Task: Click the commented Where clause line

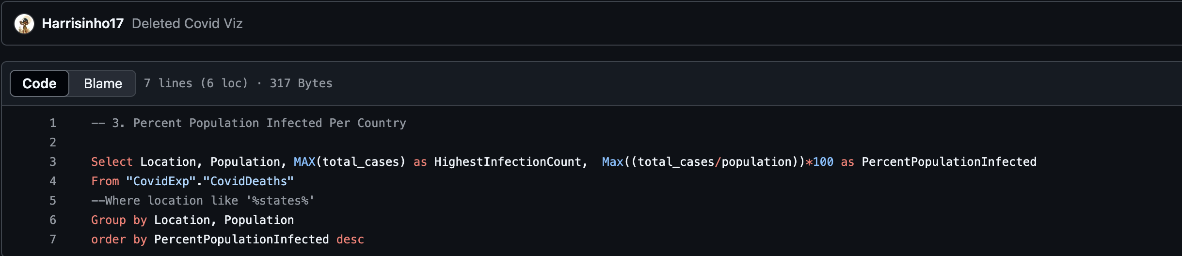Action: point(203,201)
